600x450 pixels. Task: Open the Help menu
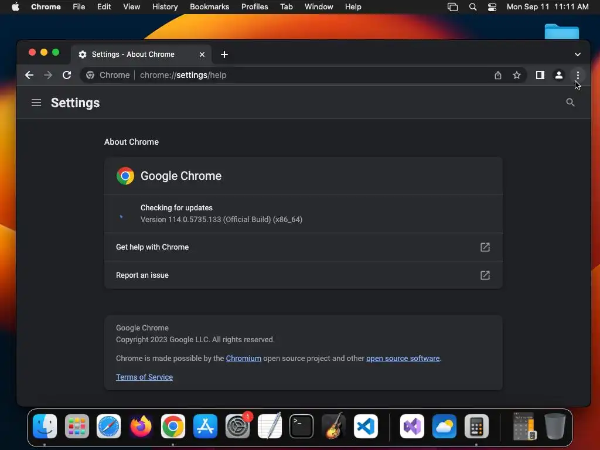(353, 7)
